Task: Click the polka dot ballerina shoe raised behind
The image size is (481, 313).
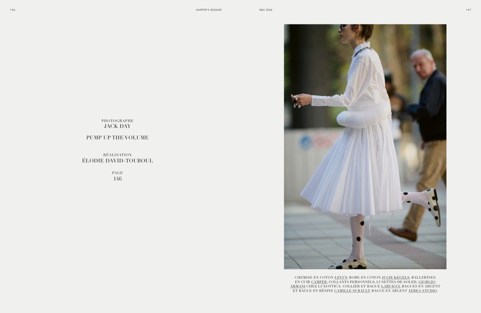Action: 433,206
